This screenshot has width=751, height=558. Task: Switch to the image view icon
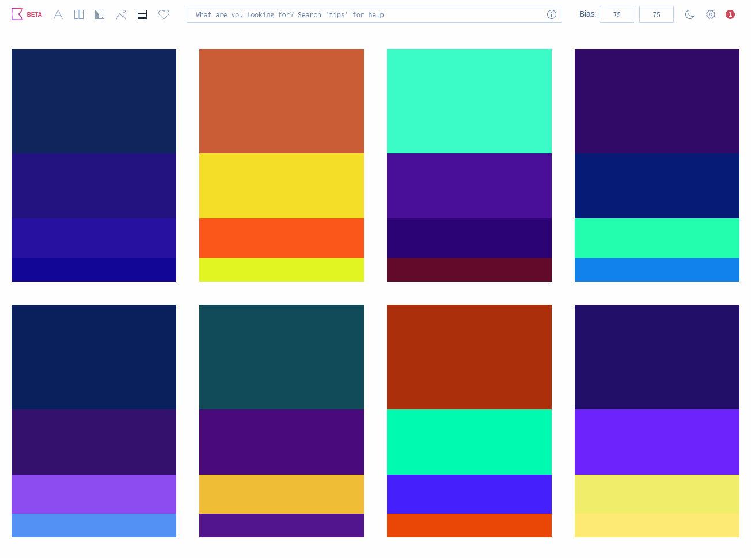click(121, 14)
